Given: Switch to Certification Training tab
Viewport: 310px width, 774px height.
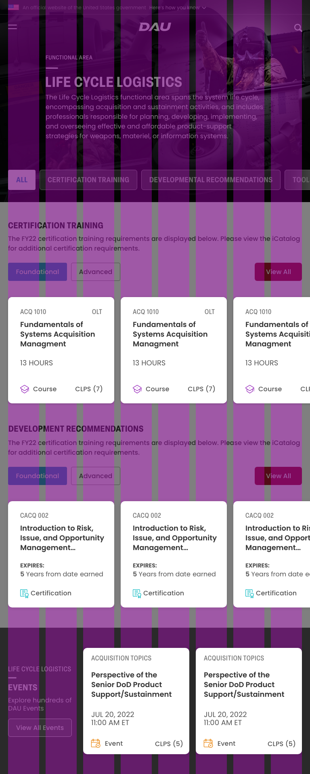Looking at the screenshot, I should [x=88, y=180].
